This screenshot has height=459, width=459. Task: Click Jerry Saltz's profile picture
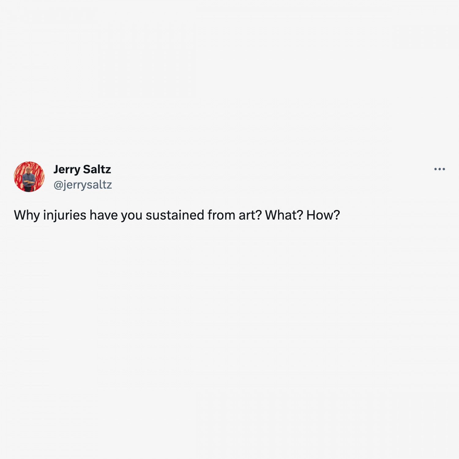point(29,177)
